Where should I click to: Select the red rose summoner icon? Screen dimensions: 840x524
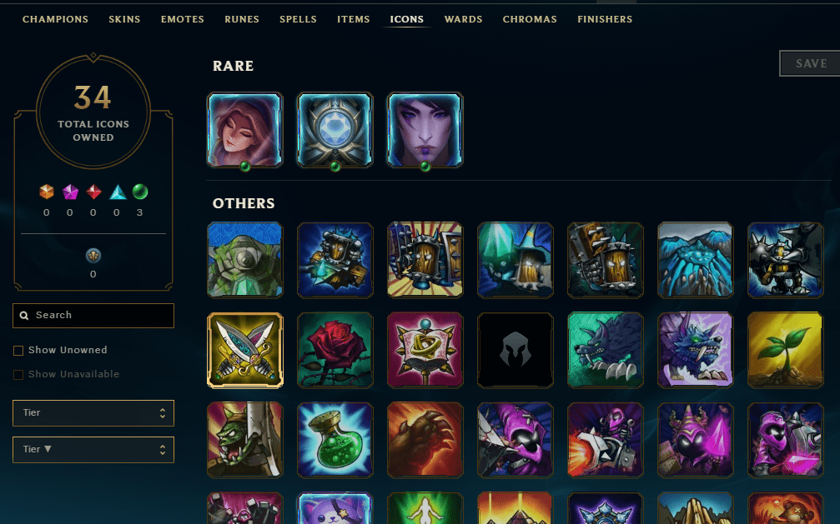(334, 350)
